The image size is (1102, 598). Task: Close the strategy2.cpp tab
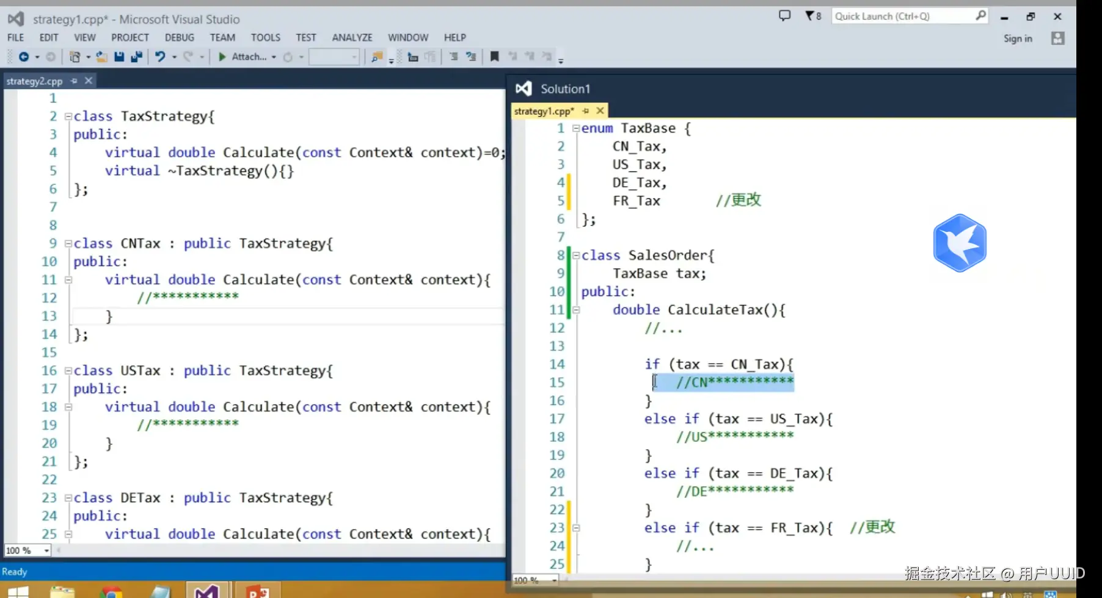(89, 81)
